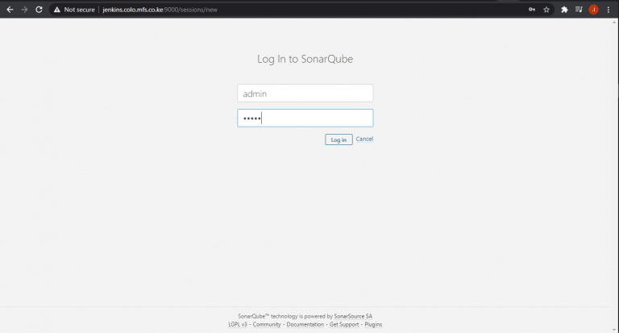Click the page scrollbar up arrow

(616, 22)
